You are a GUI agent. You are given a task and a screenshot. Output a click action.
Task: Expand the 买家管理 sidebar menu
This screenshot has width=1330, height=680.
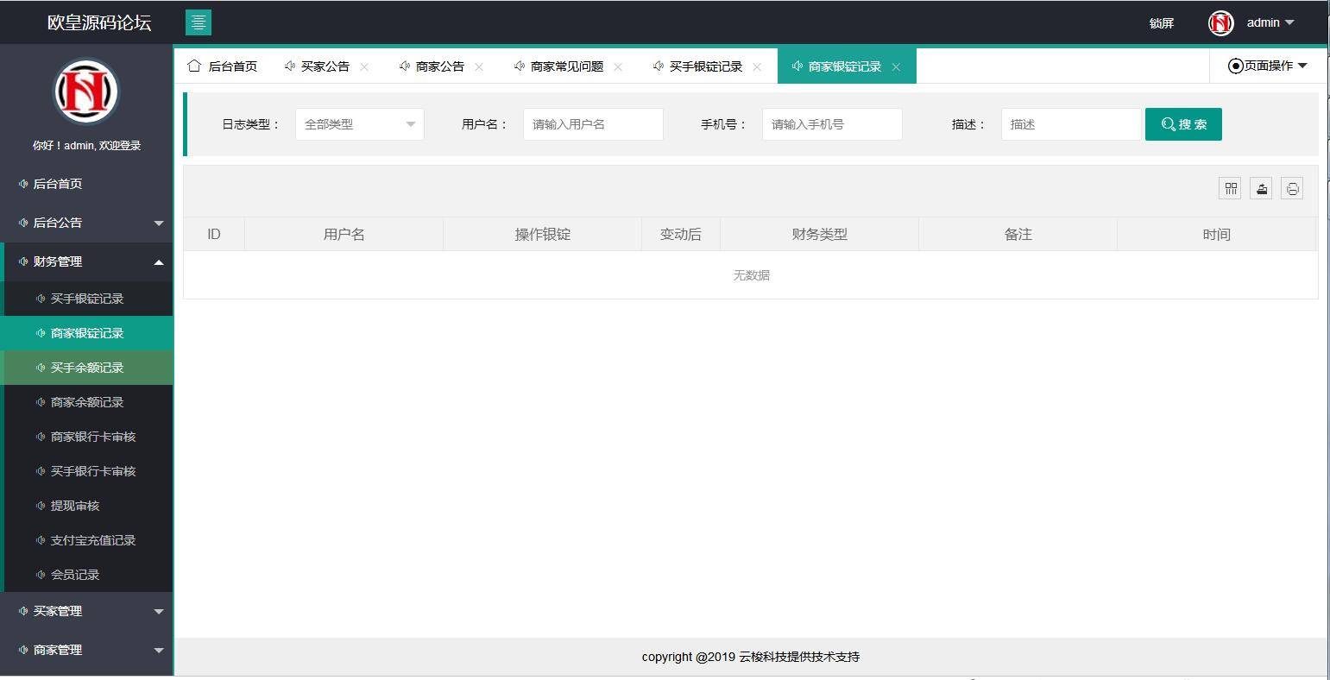pyautogui.click(x=86, y=611)
